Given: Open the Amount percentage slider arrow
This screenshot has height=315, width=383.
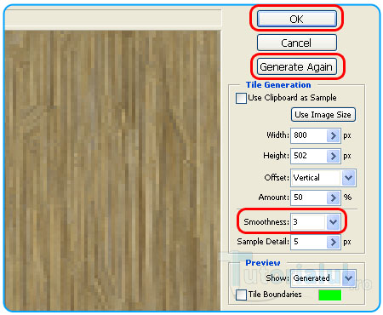Looking at the screenshot, I should [x=334, y=198].
